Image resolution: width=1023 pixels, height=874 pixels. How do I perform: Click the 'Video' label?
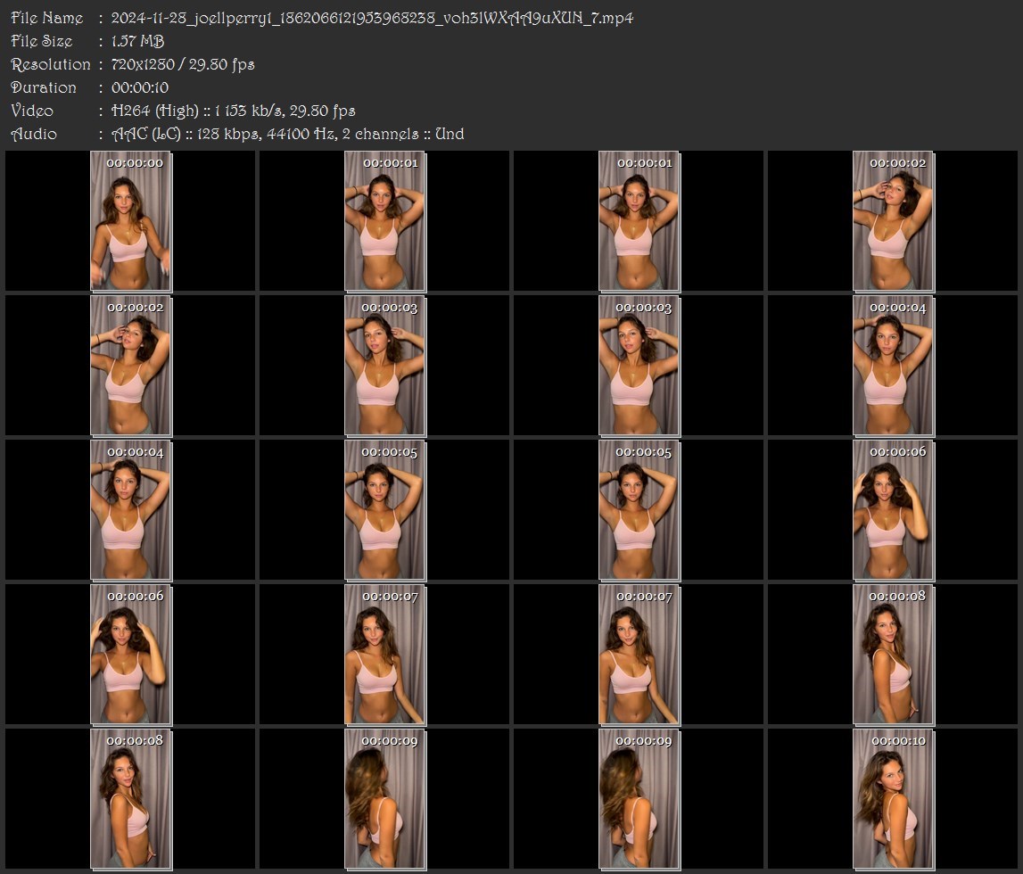tap(32, 111)
